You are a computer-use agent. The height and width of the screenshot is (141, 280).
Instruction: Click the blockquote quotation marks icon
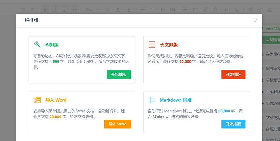coord(195,10)
